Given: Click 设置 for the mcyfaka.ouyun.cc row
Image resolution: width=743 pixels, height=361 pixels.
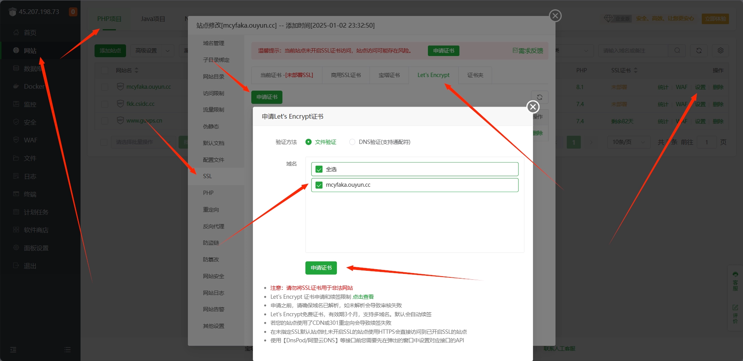Looking at the screenshot, I should pos(700,87).
